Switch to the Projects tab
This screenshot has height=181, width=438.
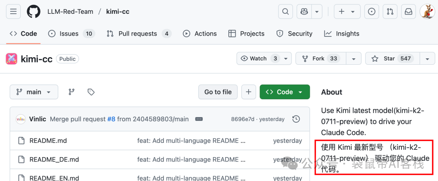click(246, 34)
